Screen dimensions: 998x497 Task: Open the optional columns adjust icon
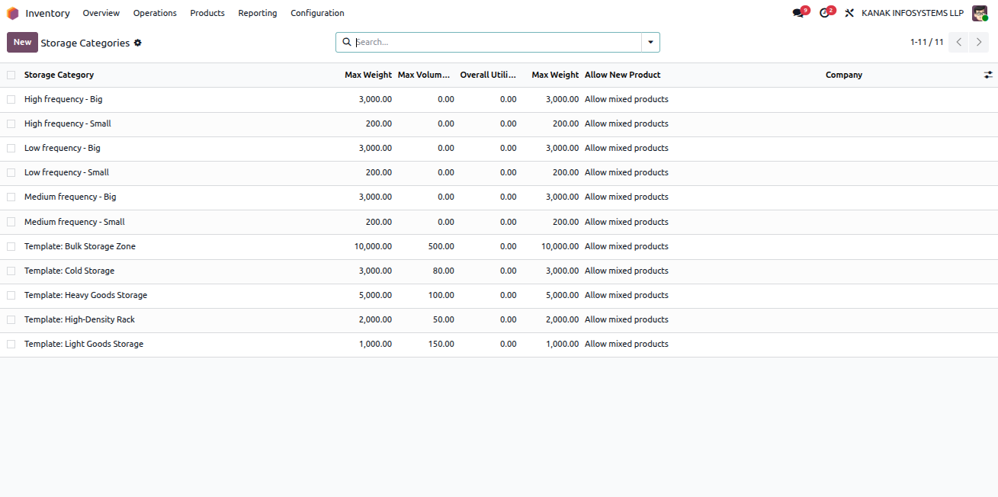[988, 75]
